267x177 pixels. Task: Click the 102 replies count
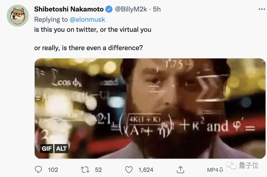coord(53,169)
